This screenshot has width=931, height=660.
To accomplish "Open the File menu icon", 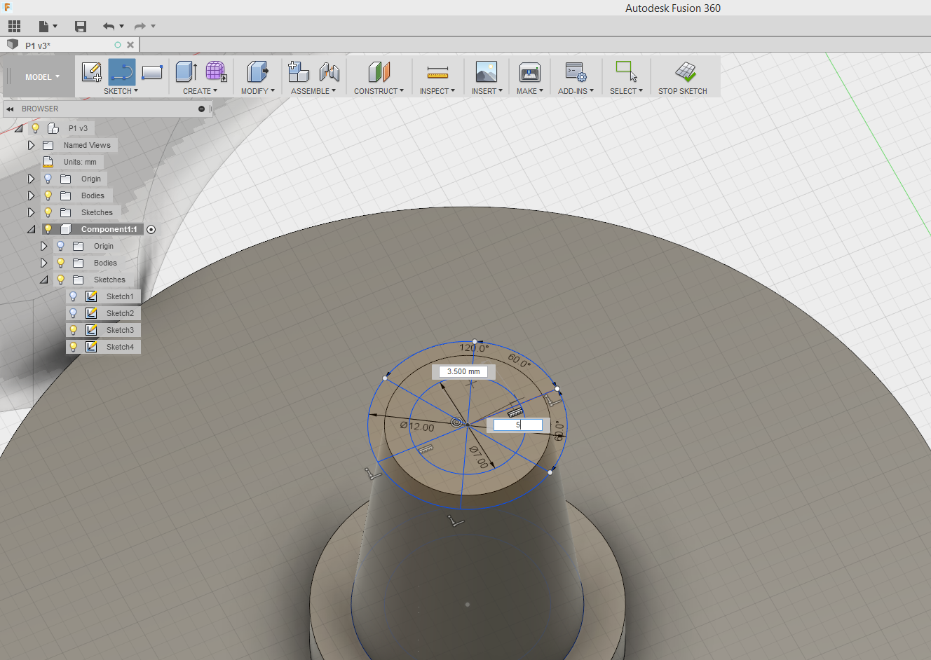I will coord(44,26).
